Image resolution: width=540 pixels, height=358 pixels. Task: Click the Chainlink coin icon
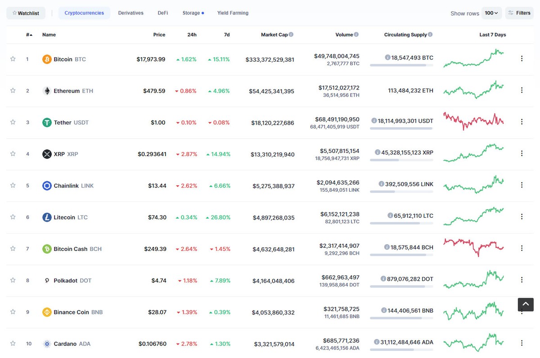tap(46, 185)
